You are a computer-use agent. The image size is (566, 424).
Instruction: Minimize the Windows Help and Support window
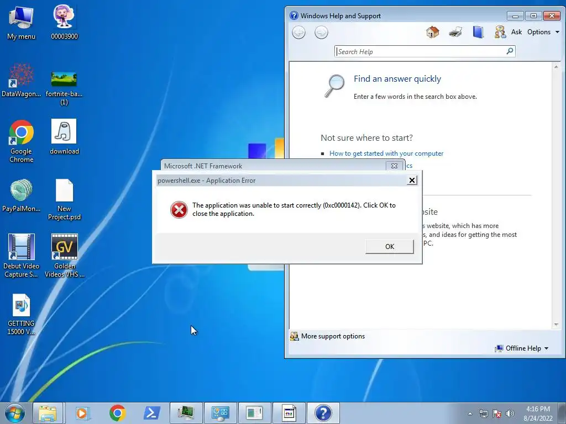515,16
